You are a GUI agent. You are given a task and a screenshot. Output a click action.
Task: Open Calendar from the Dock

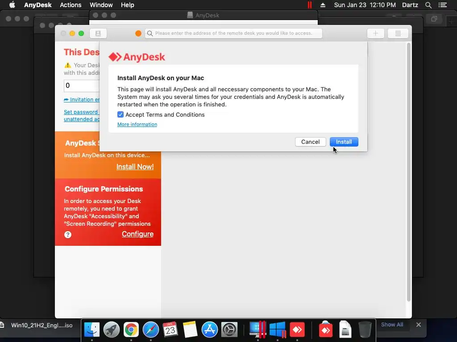click(x=170, y=330)
